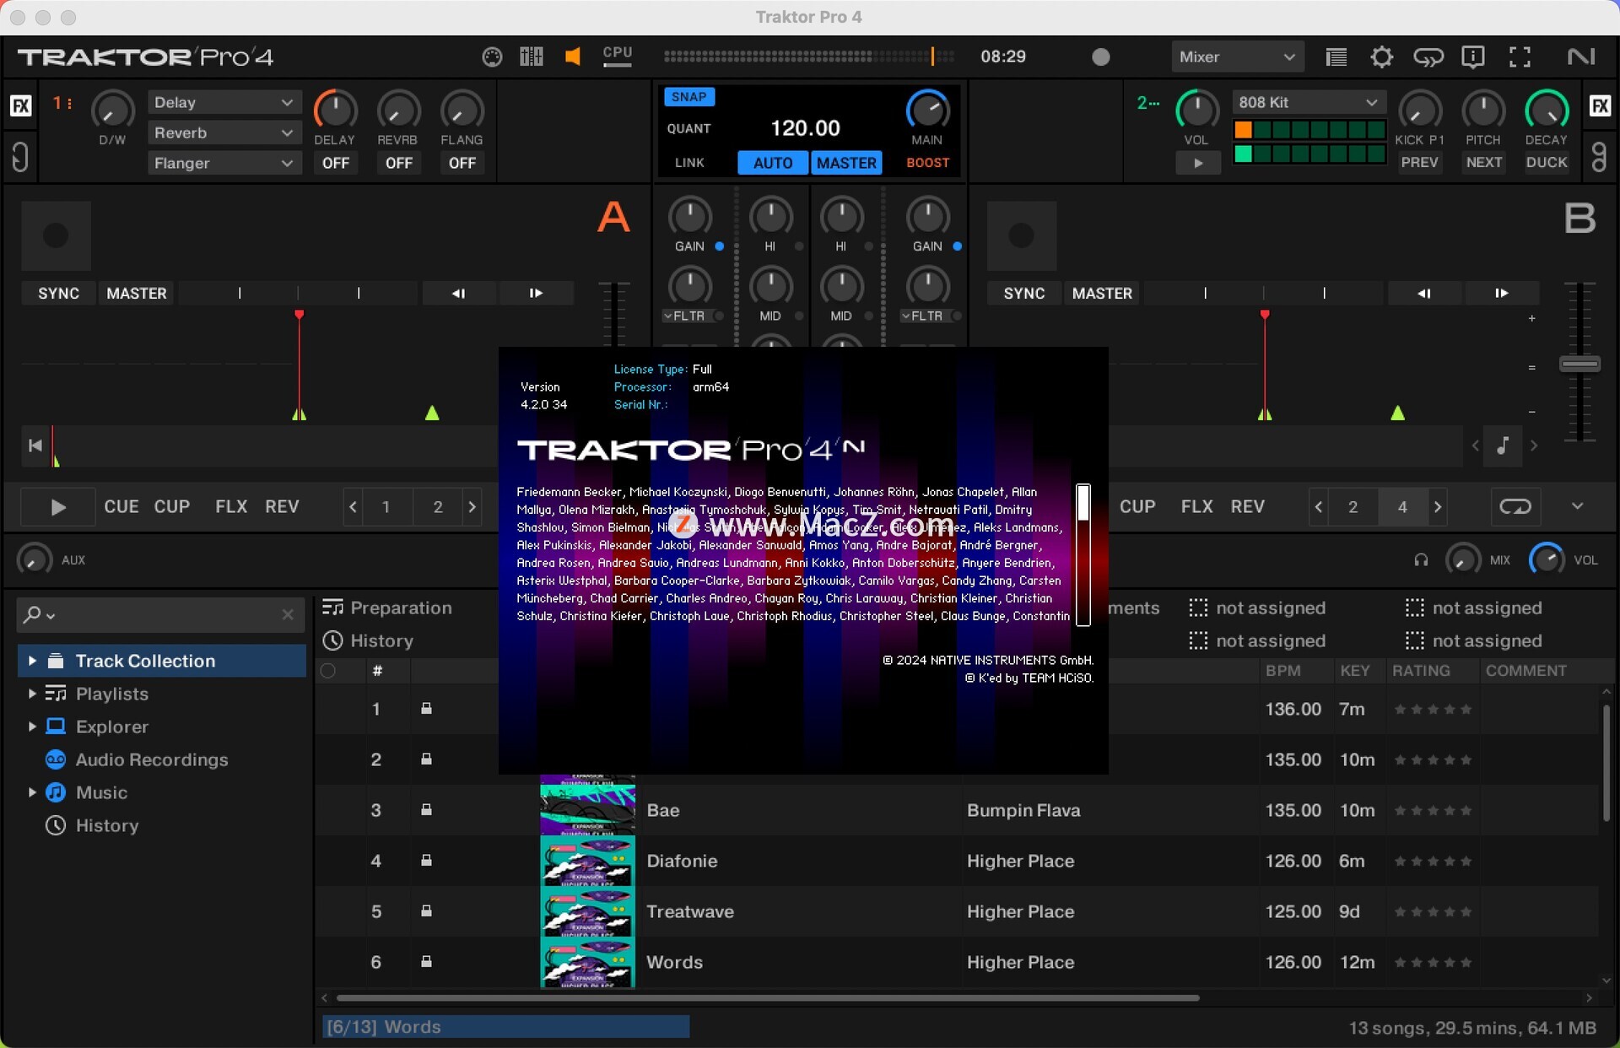Click the pattern PREV button
Screen dimensions: 1620x1048
(1420, 162)
